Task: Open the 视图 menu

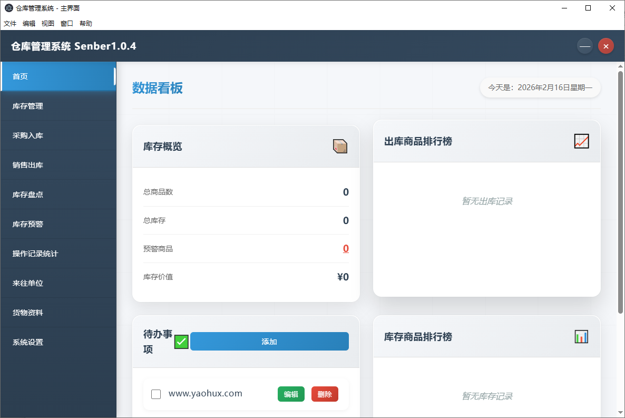Action: tap(47, 23)
